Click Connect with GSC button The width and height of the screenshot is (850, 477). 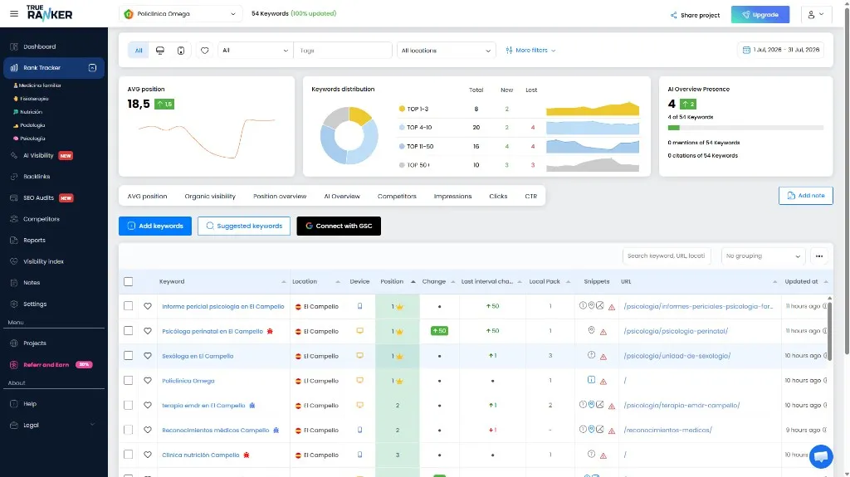click(x=339, y=226)
